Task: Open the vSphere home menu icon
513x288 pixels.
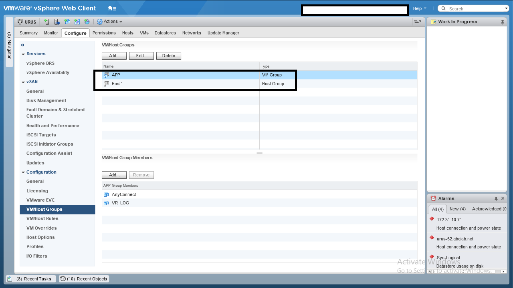Action: pyautogui.click(x=112, y=8)
